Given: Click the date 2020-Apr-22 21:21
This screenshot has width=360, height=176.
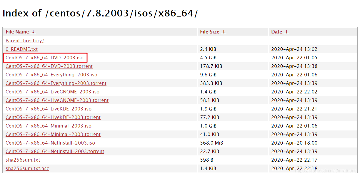Looking at the screenshot, I should pyautogui.click(x=294, y=109).
